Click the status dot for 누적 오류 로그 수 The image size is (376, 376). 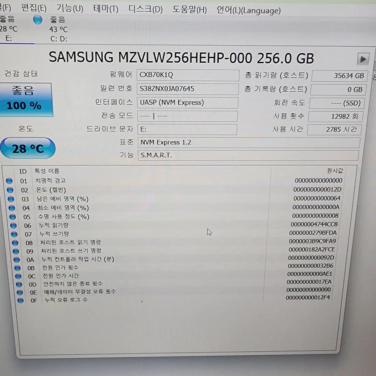point(21,301)
